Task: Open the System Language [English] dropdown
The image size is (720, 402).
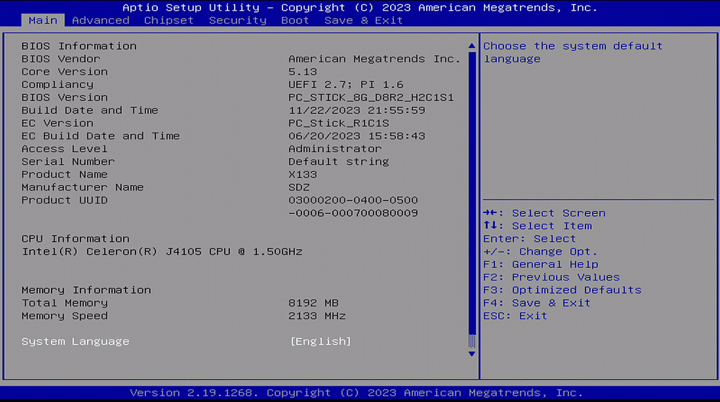Action: point(320,341)
